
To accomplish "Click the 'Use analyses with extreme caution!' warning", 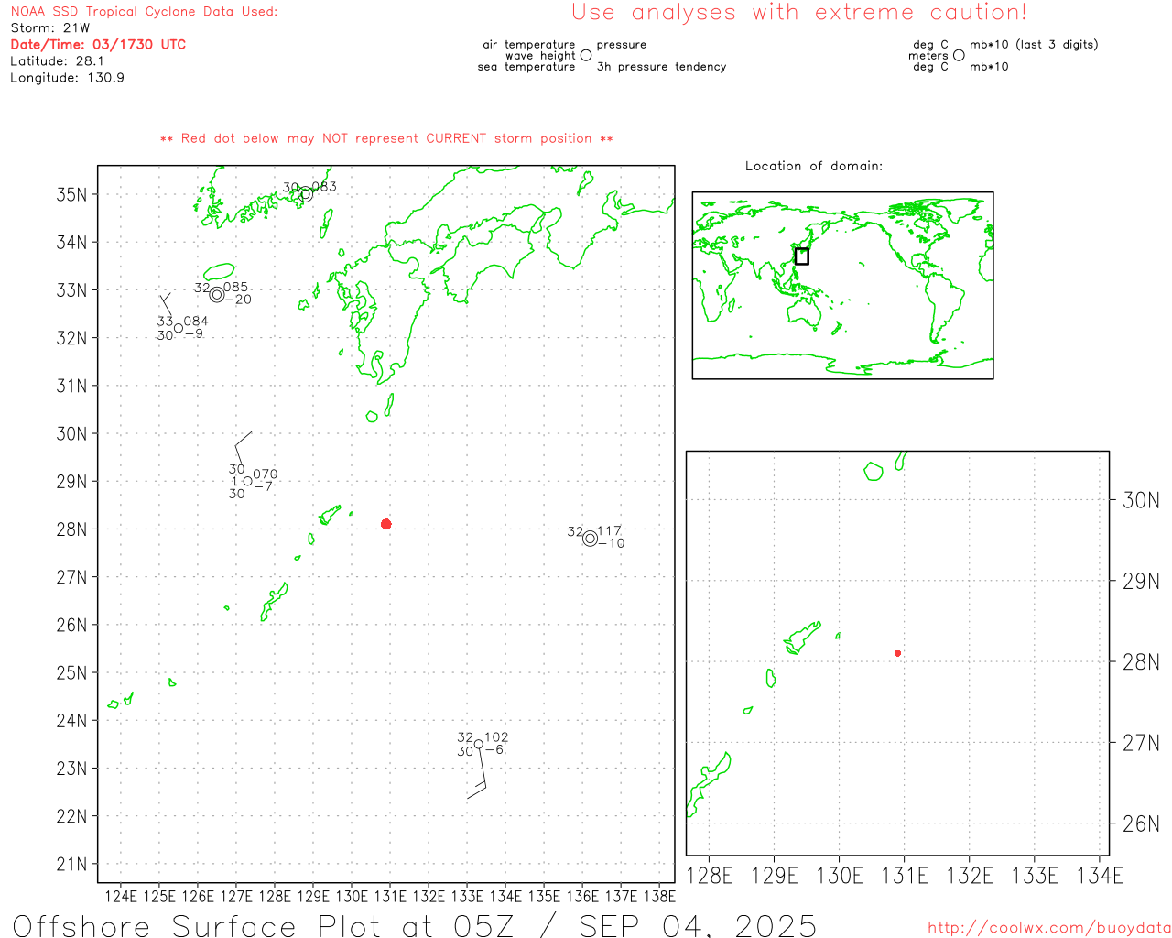I will click(799, 13).
